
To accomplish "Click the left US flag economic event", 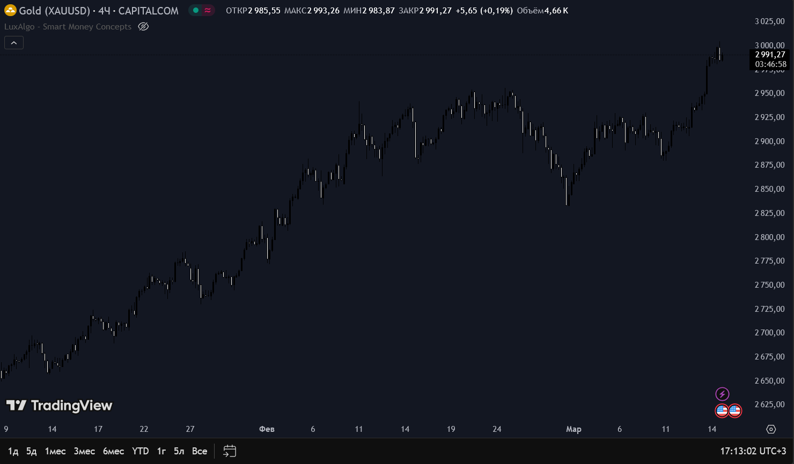I will 722,411.
